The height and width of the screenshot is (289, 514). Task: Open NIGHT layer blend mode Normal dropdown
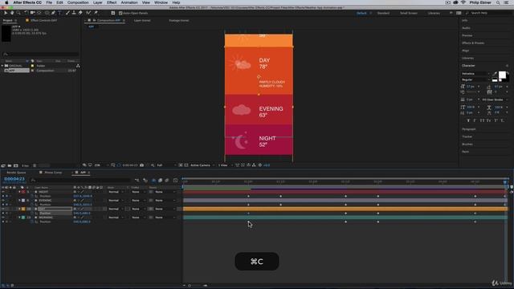tap(116, 192)
